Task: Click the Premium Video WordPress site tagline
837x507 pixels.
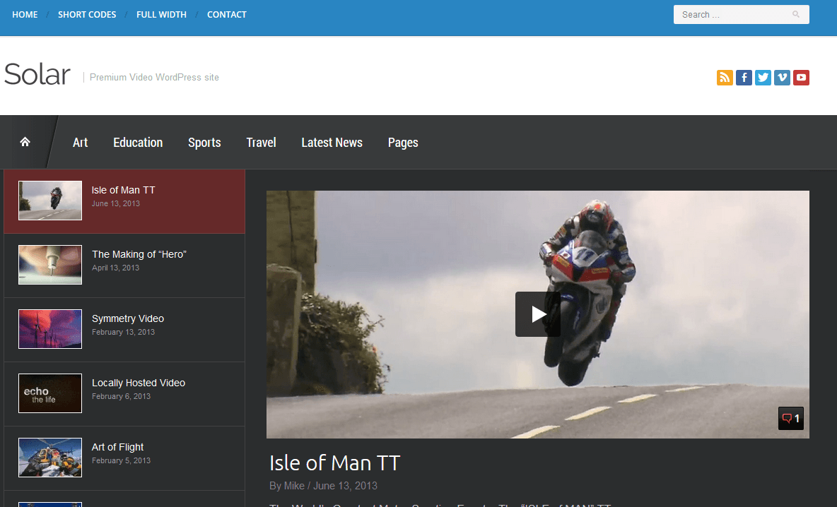Action: pos(154,77)
